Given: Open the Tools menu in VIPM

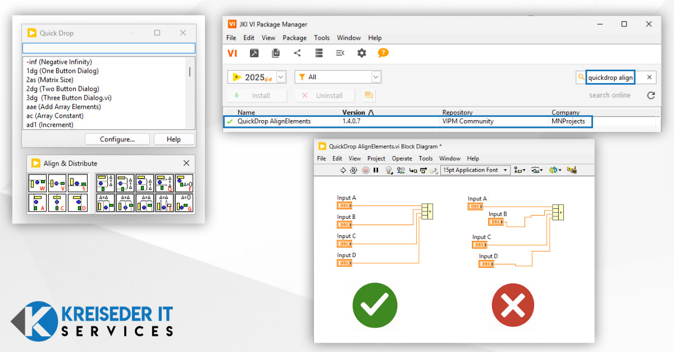Looking at the screenshot, I should click(322, 38).
